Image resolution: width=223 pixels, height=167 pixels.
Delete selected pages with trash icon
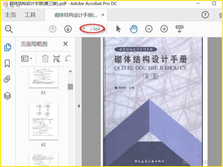pyautogui.click(x=45, y=58)
